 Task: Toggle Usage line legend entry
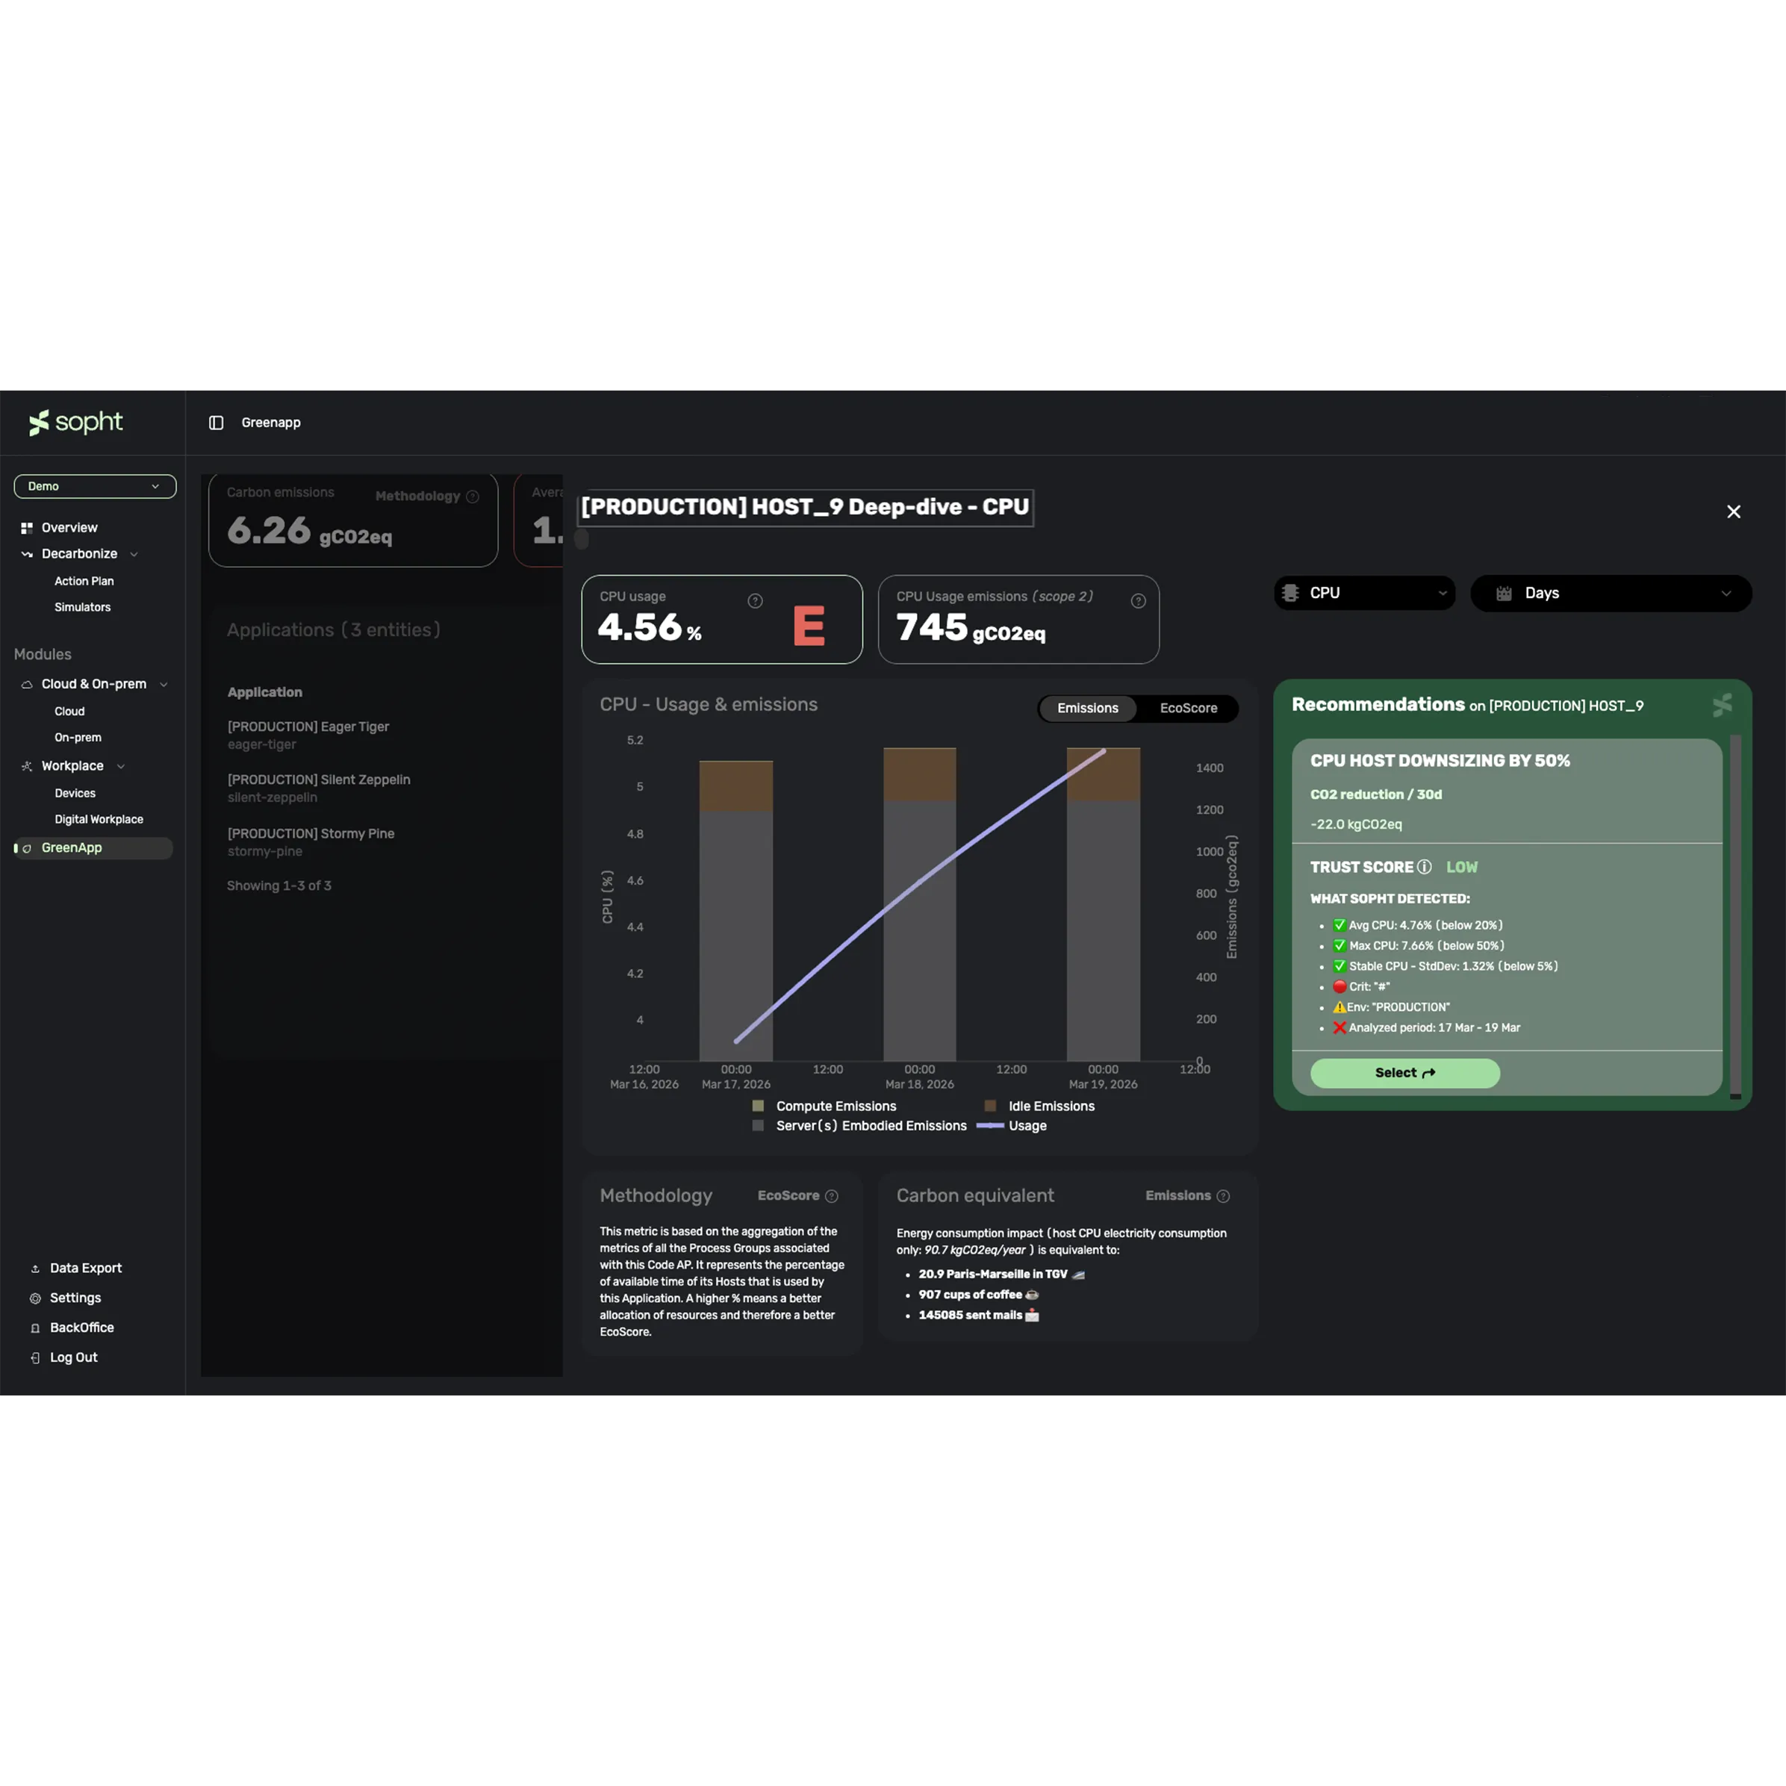pyautogui.click(x=1012, y=1126)
